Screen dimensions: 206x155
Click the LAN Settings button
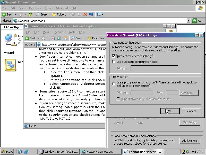(190, 141)
